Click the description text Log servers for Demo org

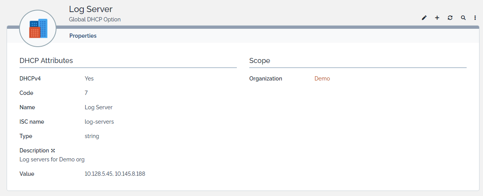coord(52,159)
